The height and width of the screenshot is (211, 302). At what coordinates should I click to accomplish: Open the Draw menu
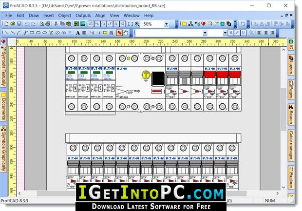pyautogui.click(x=34, y=16)
